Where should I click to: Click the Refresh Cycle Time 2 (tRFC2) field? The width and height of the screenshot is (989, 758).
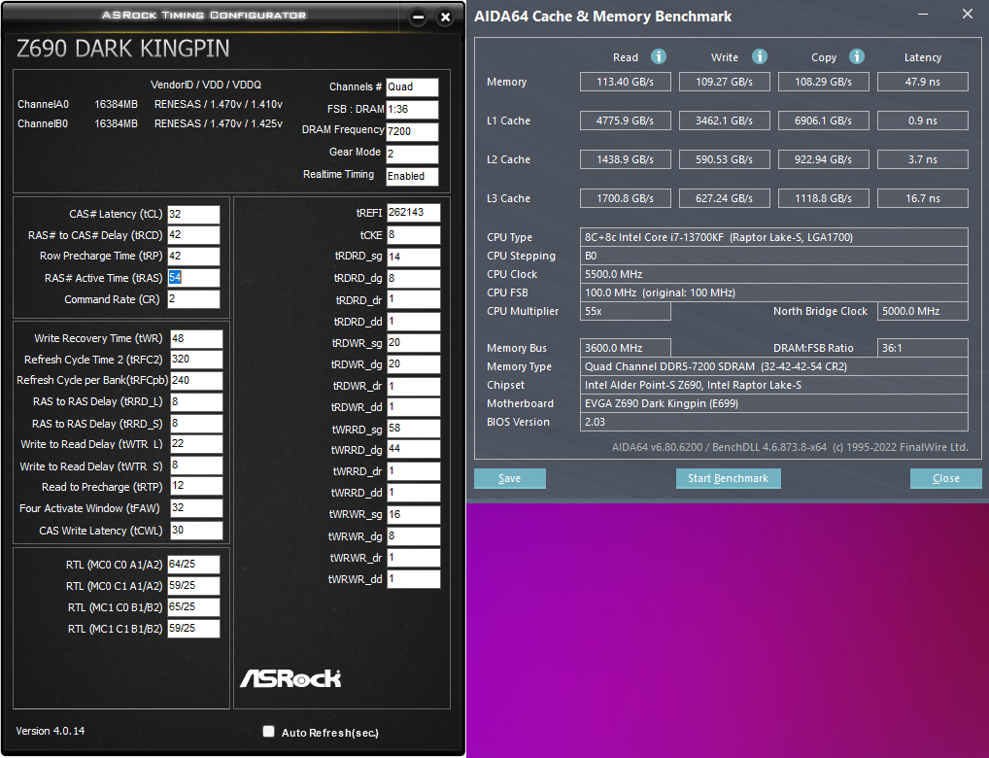click(197, 360)
